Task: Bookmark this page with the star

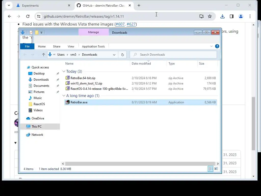Action: (x=210, y=16)
